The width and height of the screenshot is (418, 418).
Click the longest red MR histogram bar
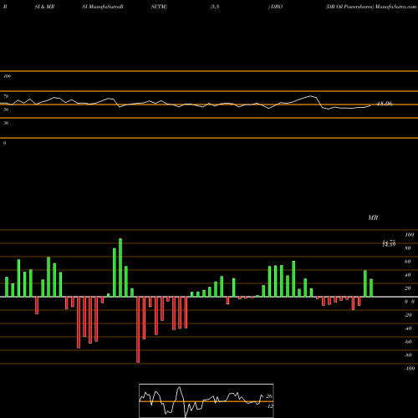[138, 329]
